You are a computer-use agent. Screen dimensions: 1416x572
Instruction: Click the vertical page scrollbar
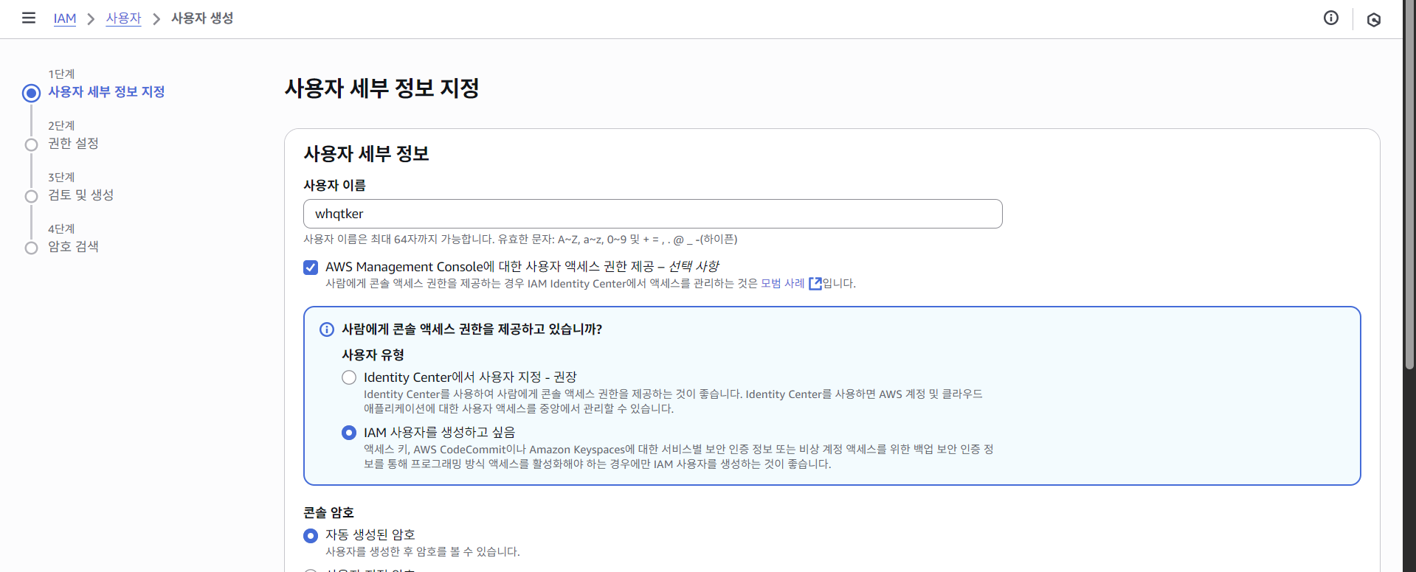click(1409, 184)
